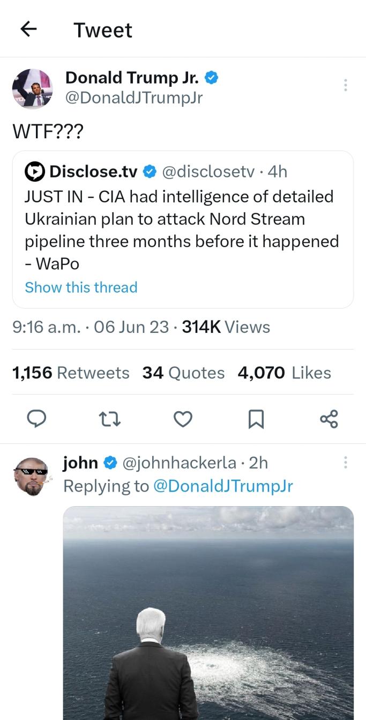Tap the verified badge next to Donald Trump Jr.
366x720 pixels.
click(x=211, y=78)
